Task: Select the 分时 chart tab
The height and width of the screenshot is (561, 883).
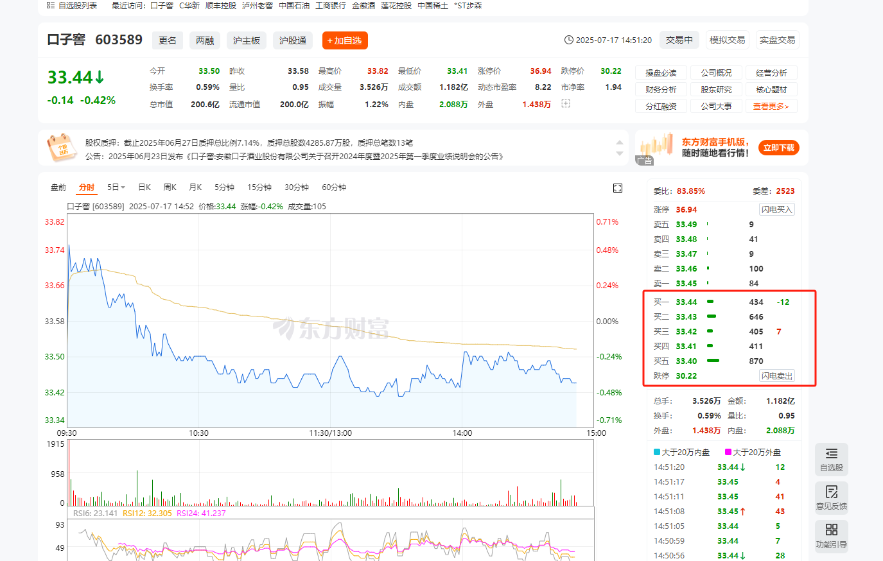Action: (87, 187)
